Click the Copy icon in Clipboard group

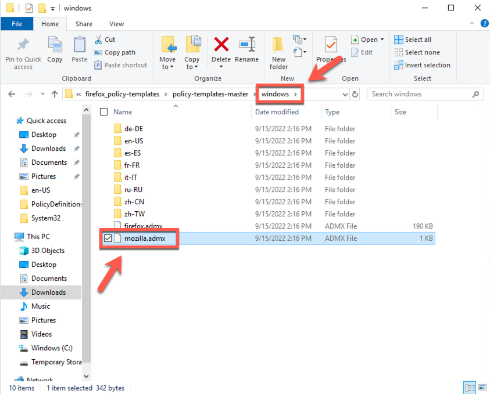[55, 44]
